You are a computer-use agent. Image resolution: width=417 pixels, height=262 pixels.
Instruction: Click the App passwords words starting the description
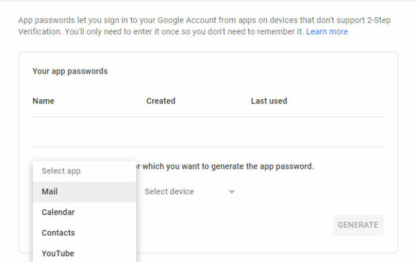46,20
